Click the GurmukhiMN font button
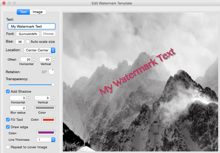 [27, 34]
